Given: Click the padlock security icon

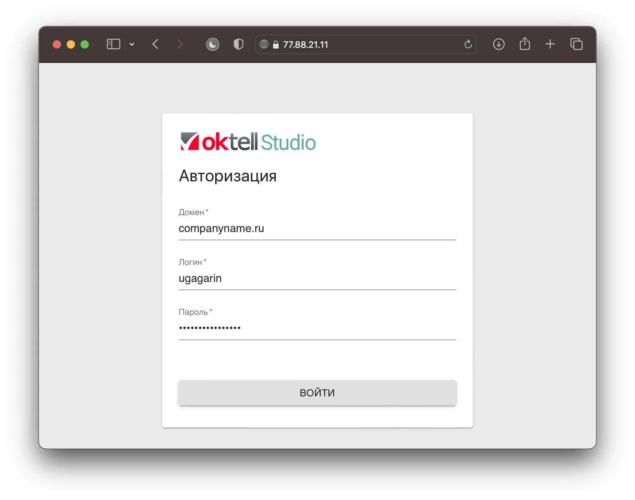Looking at the screenshot, I should (x=276, y=44).
